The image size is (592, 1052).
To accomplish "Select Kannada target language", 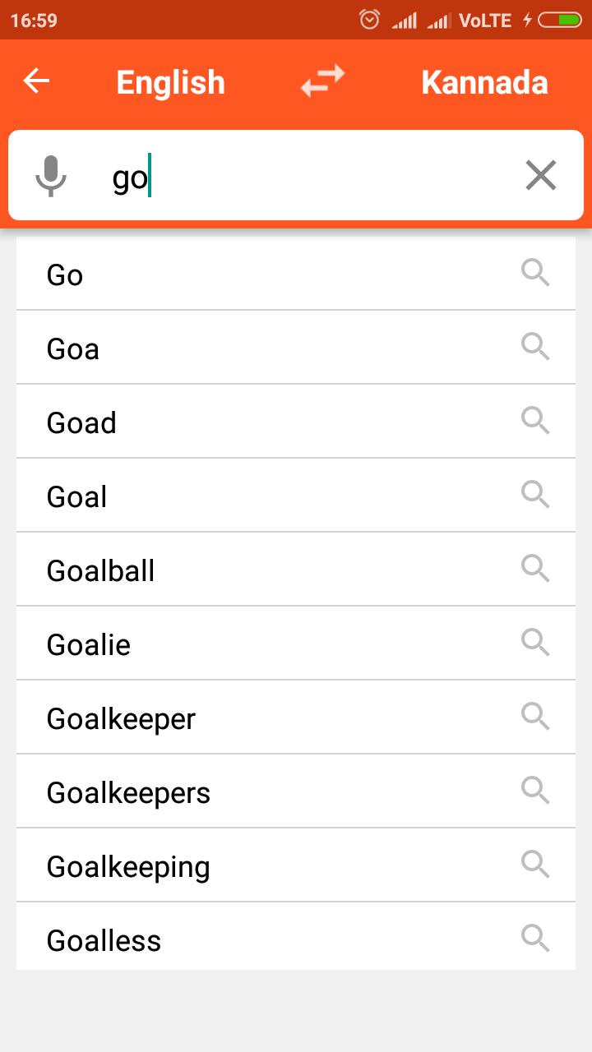I will point(484,82).
